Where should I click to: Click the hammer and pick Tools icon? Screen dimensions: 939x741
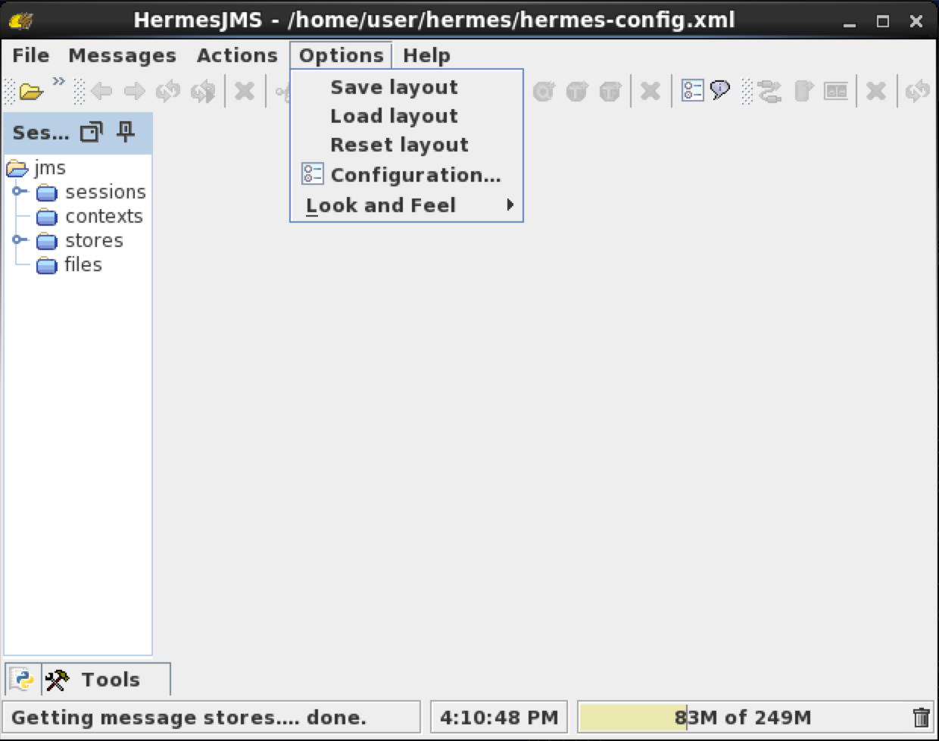click(x=57, y=680)
